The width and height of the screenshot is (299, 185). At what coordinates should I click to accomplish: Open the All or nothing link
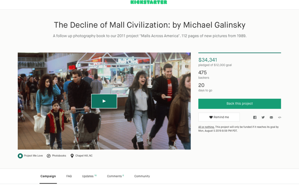pyautogui.click(x=206, y=127)
